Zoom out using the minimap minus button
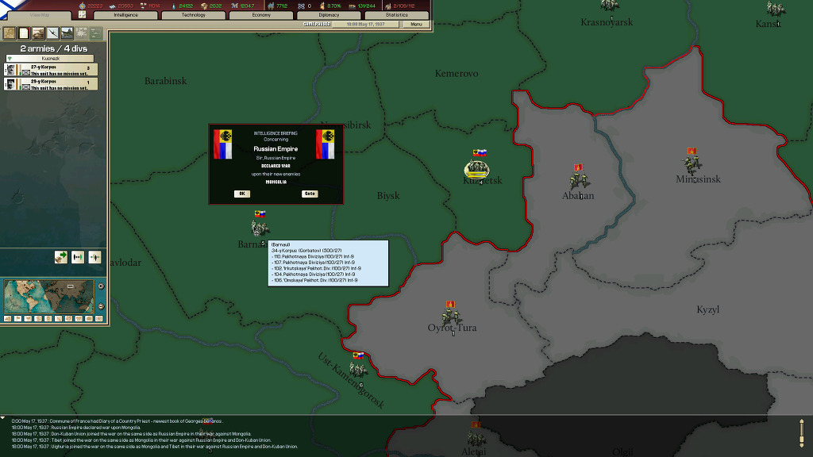Viewport: 813px width, 457px height. (x=101, y=307)
